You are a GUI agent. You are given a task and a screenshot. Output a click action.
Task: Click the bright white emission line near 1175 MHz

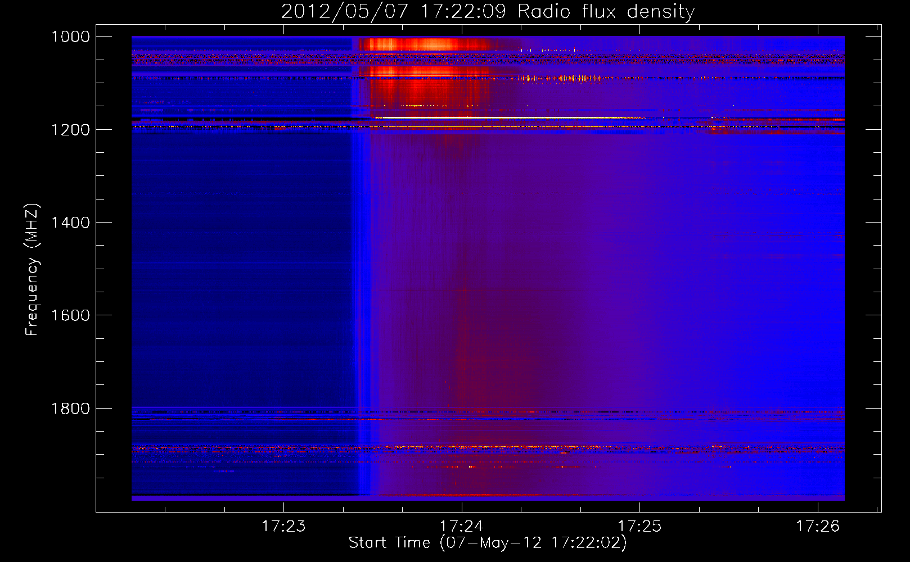pos(512,117)
